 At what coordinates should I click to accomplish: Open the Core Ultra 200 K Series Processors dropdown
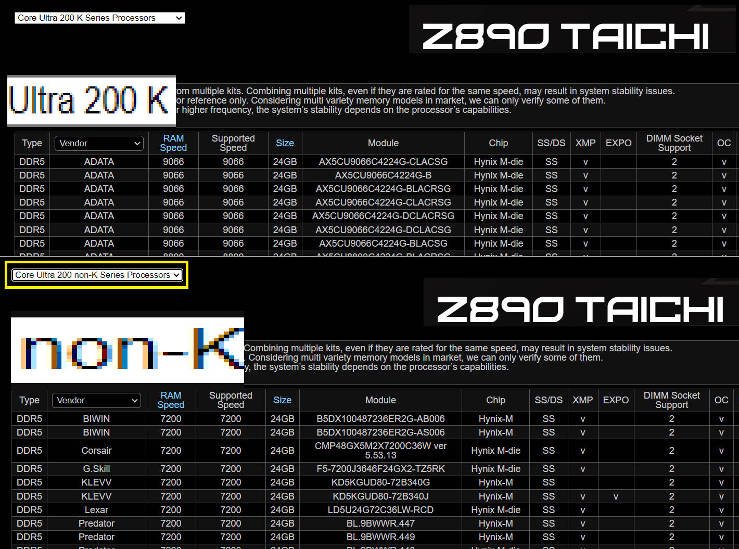point(99,18)
